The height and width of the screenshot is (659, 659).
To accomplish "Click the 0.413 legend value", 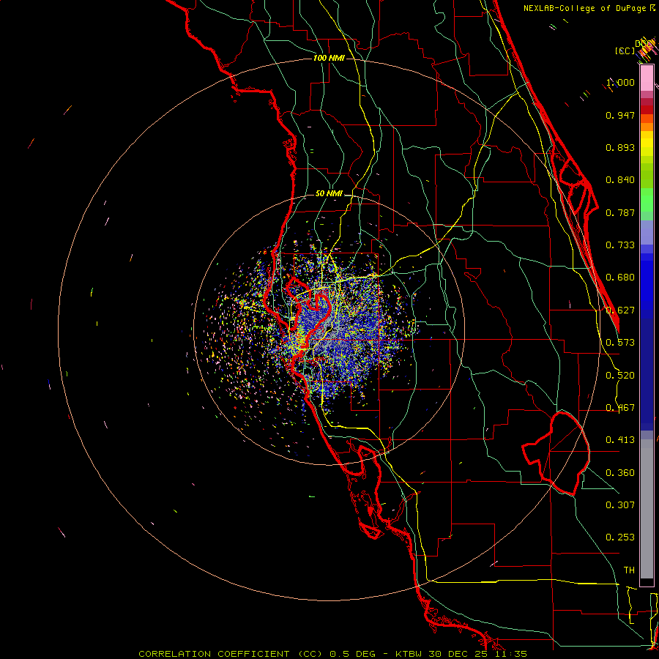I will pos(620,440).
